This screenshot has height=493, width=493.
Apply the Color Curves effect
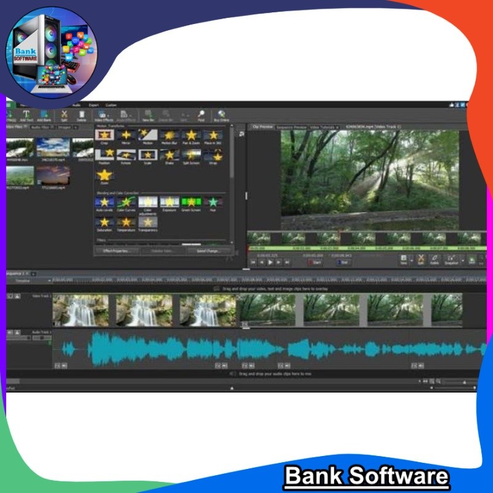tap(126, 204)
